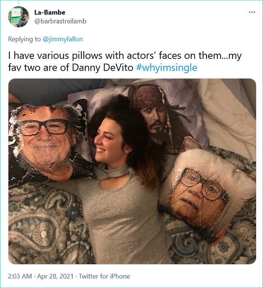
Task: Open the @jimmyfallon mention link
Action: click(62, 39)
